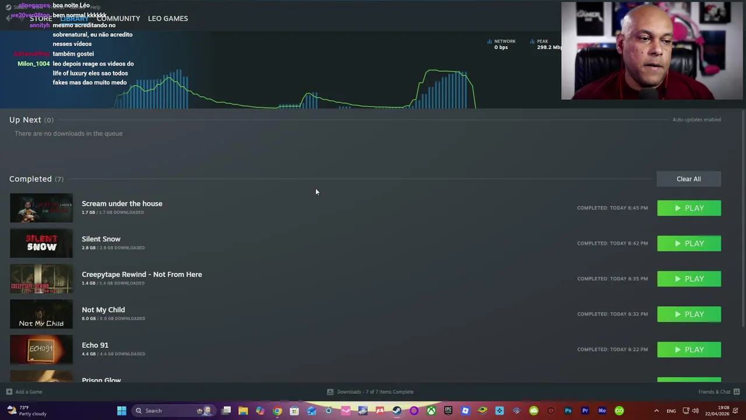Click the peak usage bar icon

point(532,41)
